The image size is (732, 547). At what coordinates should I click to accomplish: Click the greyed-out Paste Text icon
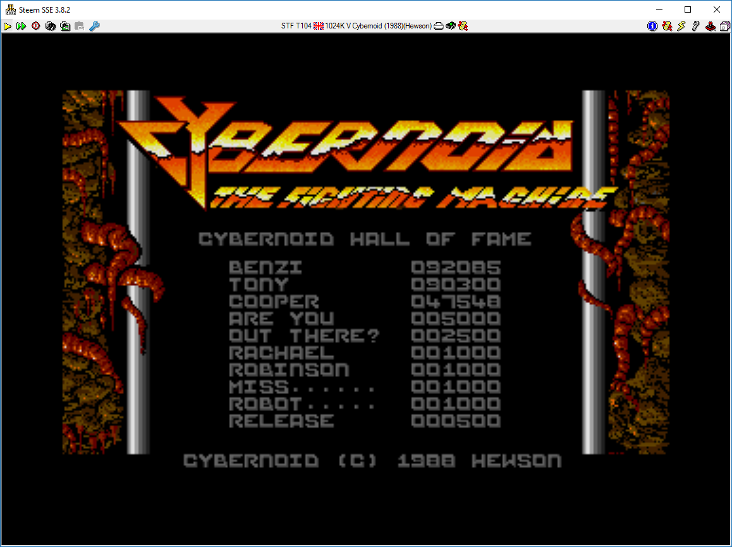(79, 26)
